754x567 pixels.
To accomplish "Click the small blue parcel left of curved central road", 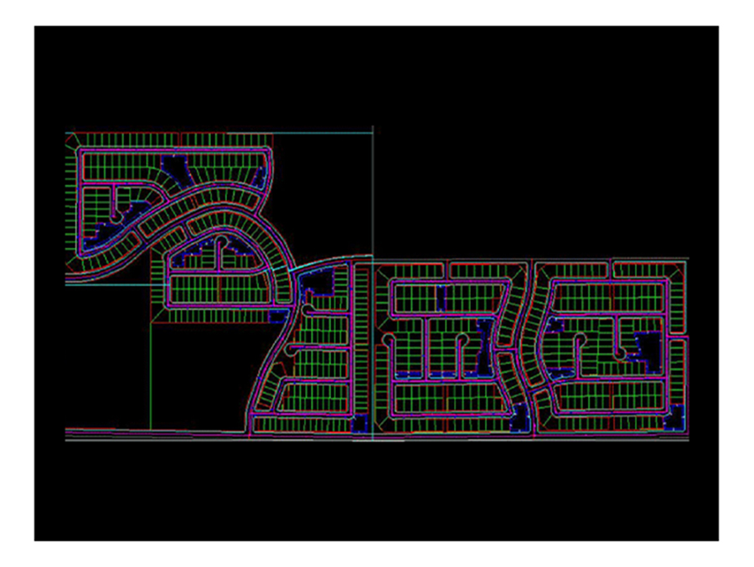I will tap(277, 317).
